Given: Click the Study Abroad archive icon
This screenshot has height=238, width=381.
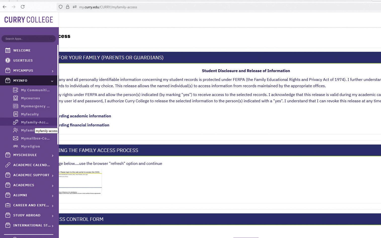Looking at the screenshot, I should [x=8, y=215].
